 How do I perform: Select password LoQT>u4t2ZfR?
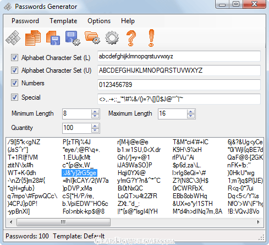click(x=138, y=196)
